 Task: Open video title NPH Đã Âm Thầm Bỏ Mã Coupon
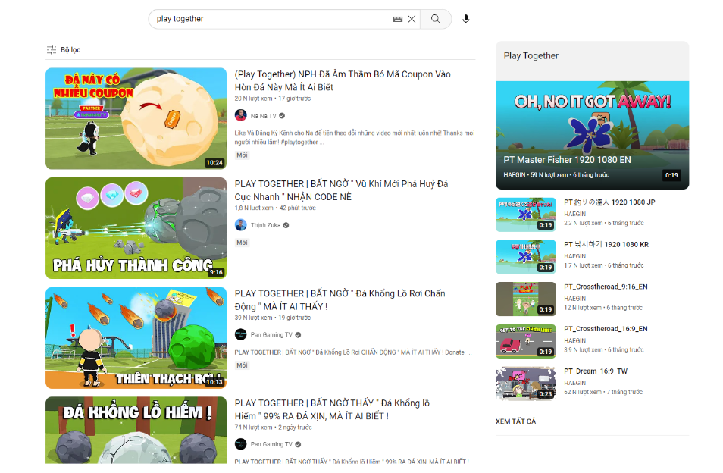[x=343, y=80]
